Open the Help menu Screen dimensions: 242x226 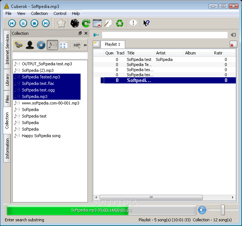(75, 13)
